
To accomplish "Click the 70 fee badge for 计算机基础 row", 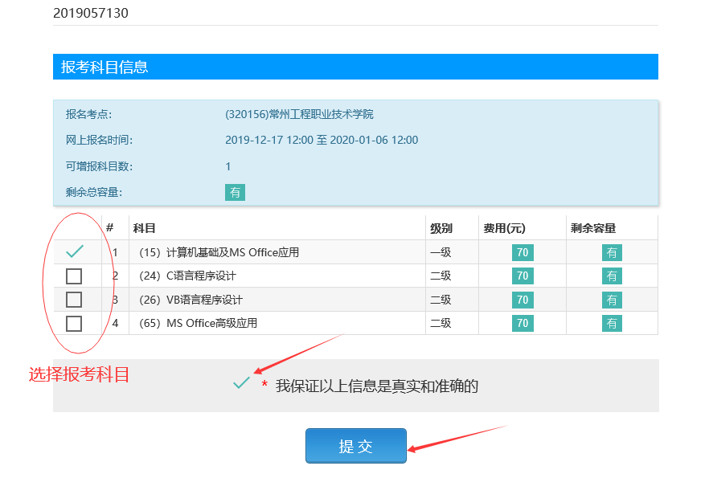I will 523,252.
